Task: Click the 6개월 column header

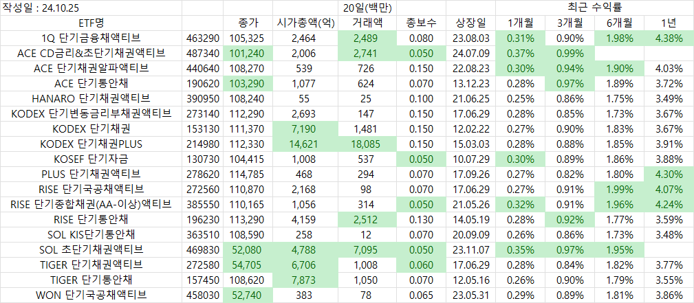Action: click(x=619, y=23)
